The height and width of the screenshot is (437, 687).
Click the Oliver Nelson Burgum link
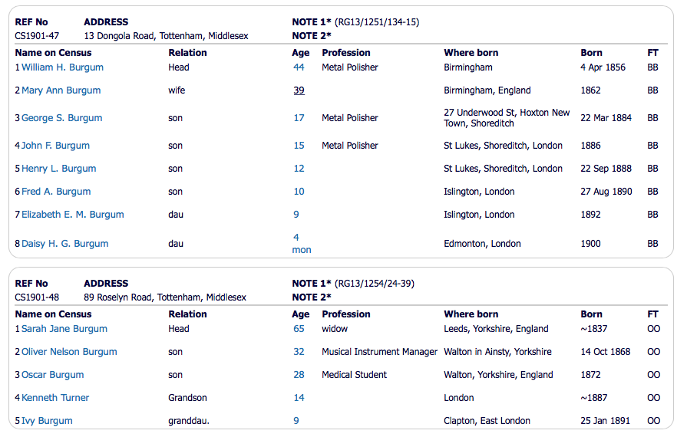pos(69,352)
